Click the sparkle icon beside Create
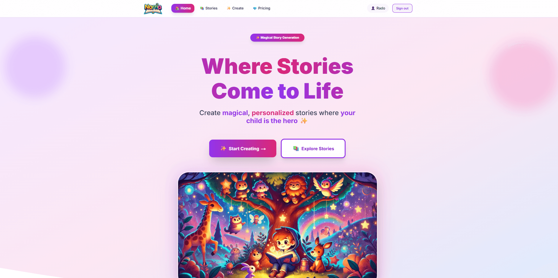Viewport: 558px width, 278px height. 229,8
